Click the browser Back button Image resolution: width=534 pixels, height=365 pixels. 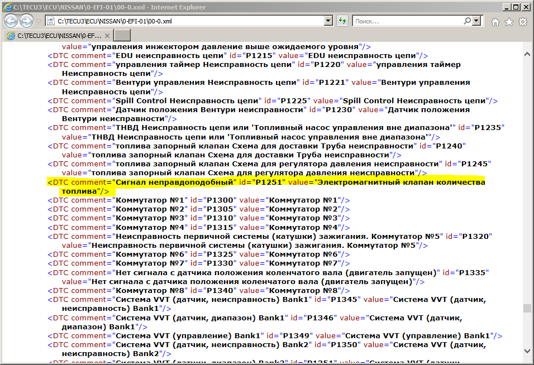pos(11,21)
